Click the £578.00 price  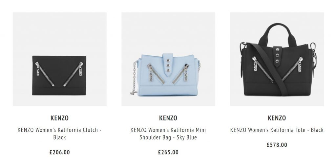(x=277, y=145)
